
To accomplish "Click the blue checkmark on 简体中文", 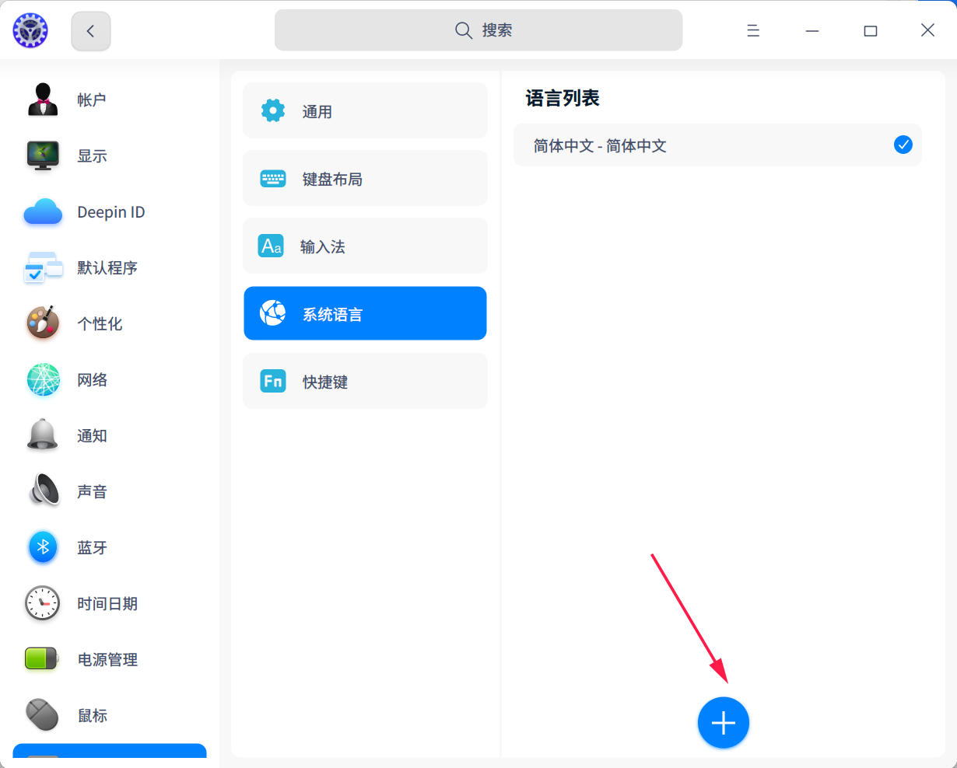I will (903, 145).
